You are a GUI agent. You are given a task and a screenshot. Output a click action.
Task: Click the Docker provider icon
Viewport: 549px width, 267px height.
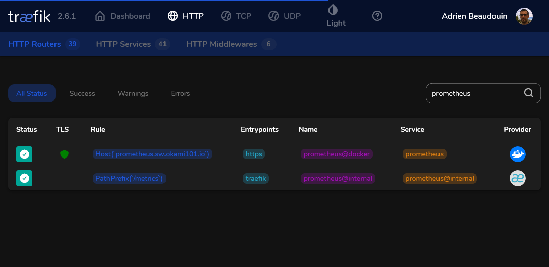tap(518, 154)
